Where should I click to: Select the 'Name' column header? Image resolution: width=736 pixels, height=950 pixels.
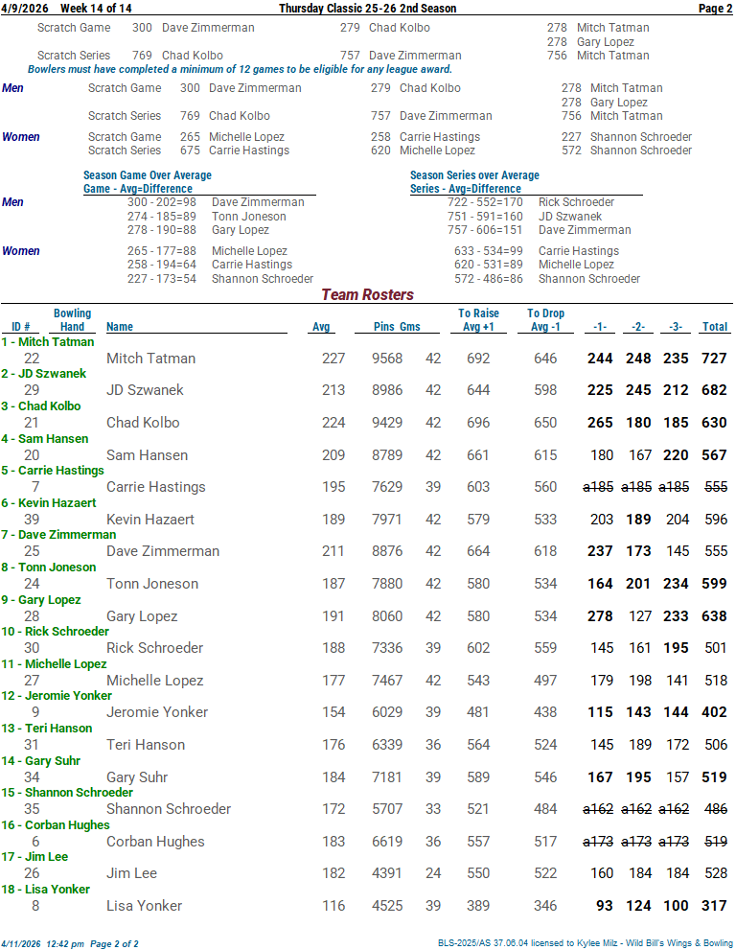pos(120,327)
